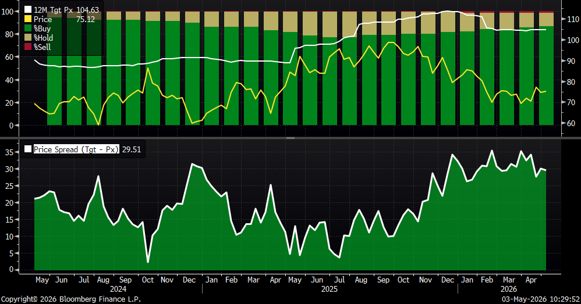Image resolution: width=581 pixels, height=304 pixels.
Task: Click the 2024 year label on axis
Action: tap(118, 289)
